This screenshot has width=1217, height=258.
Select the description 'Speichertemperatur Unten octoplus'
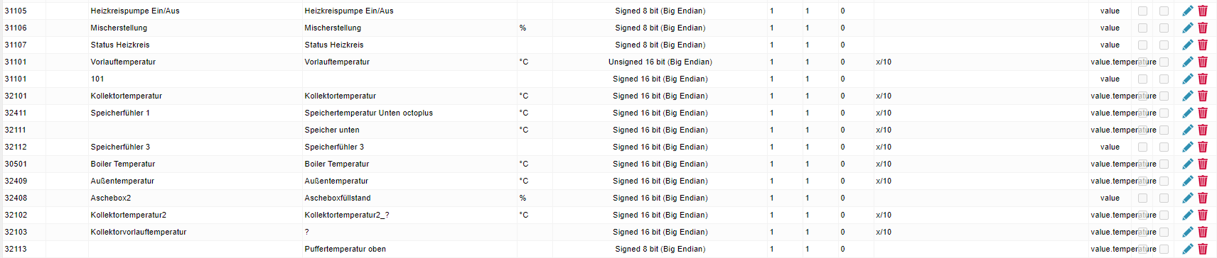[368, 113]
